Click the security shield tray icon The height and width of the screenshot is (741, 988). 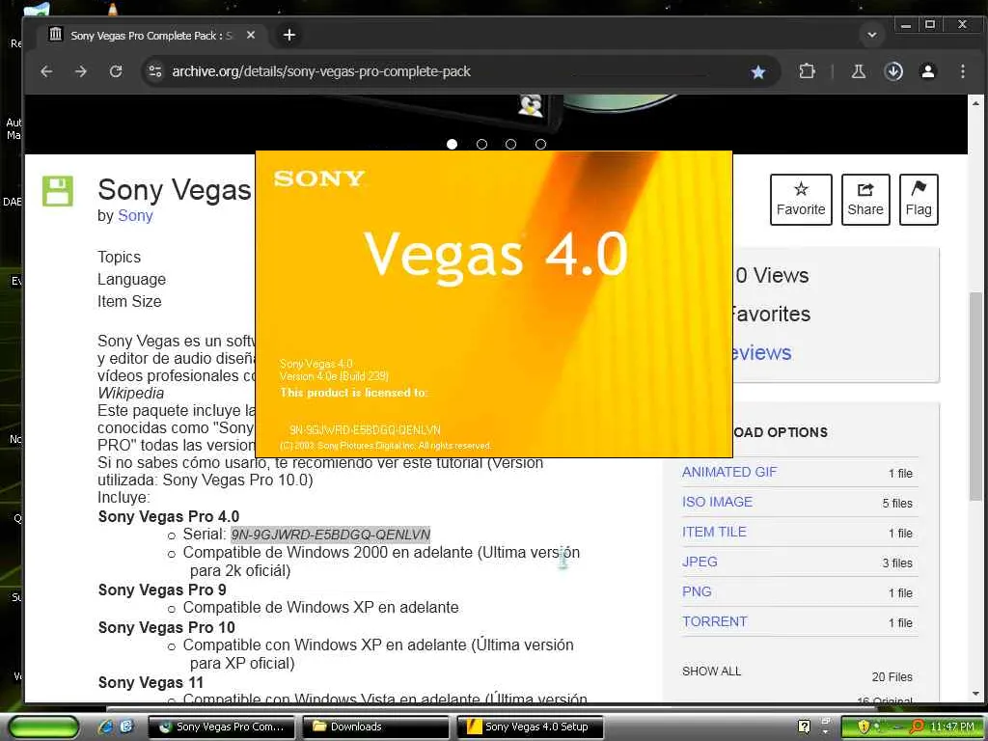[864, 727]
